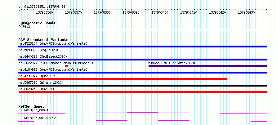Viewport: 276px width, 125px height.
Task: Click ruler position 137908430
Action: click(x=247, y=13)
